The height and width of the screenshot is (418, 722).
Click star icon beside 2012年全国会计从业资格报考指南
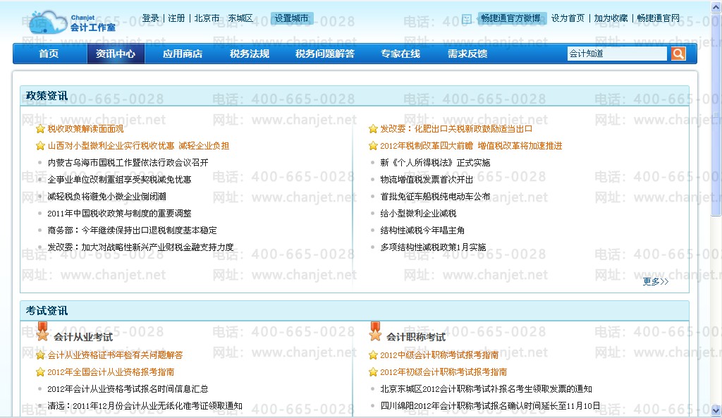[x=40, y=372]
